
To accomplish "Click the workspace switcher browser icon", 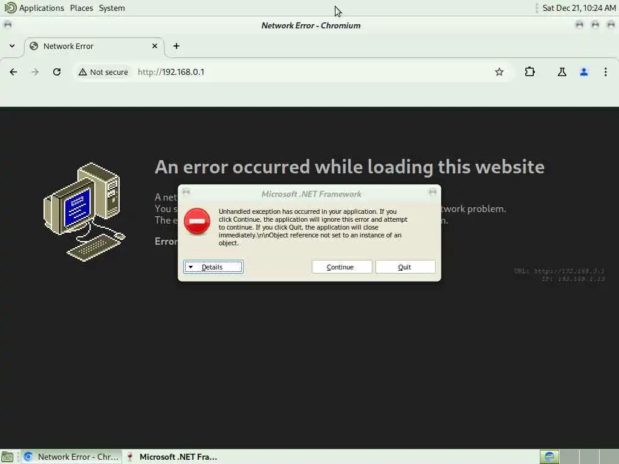I will [x=549, y=457].
